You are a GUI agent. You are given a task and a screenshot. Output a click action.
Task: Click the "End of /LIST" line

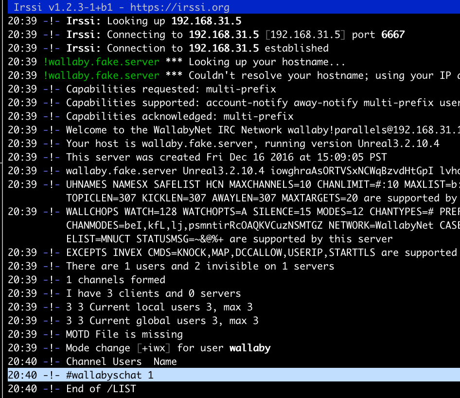pos(101,389)
